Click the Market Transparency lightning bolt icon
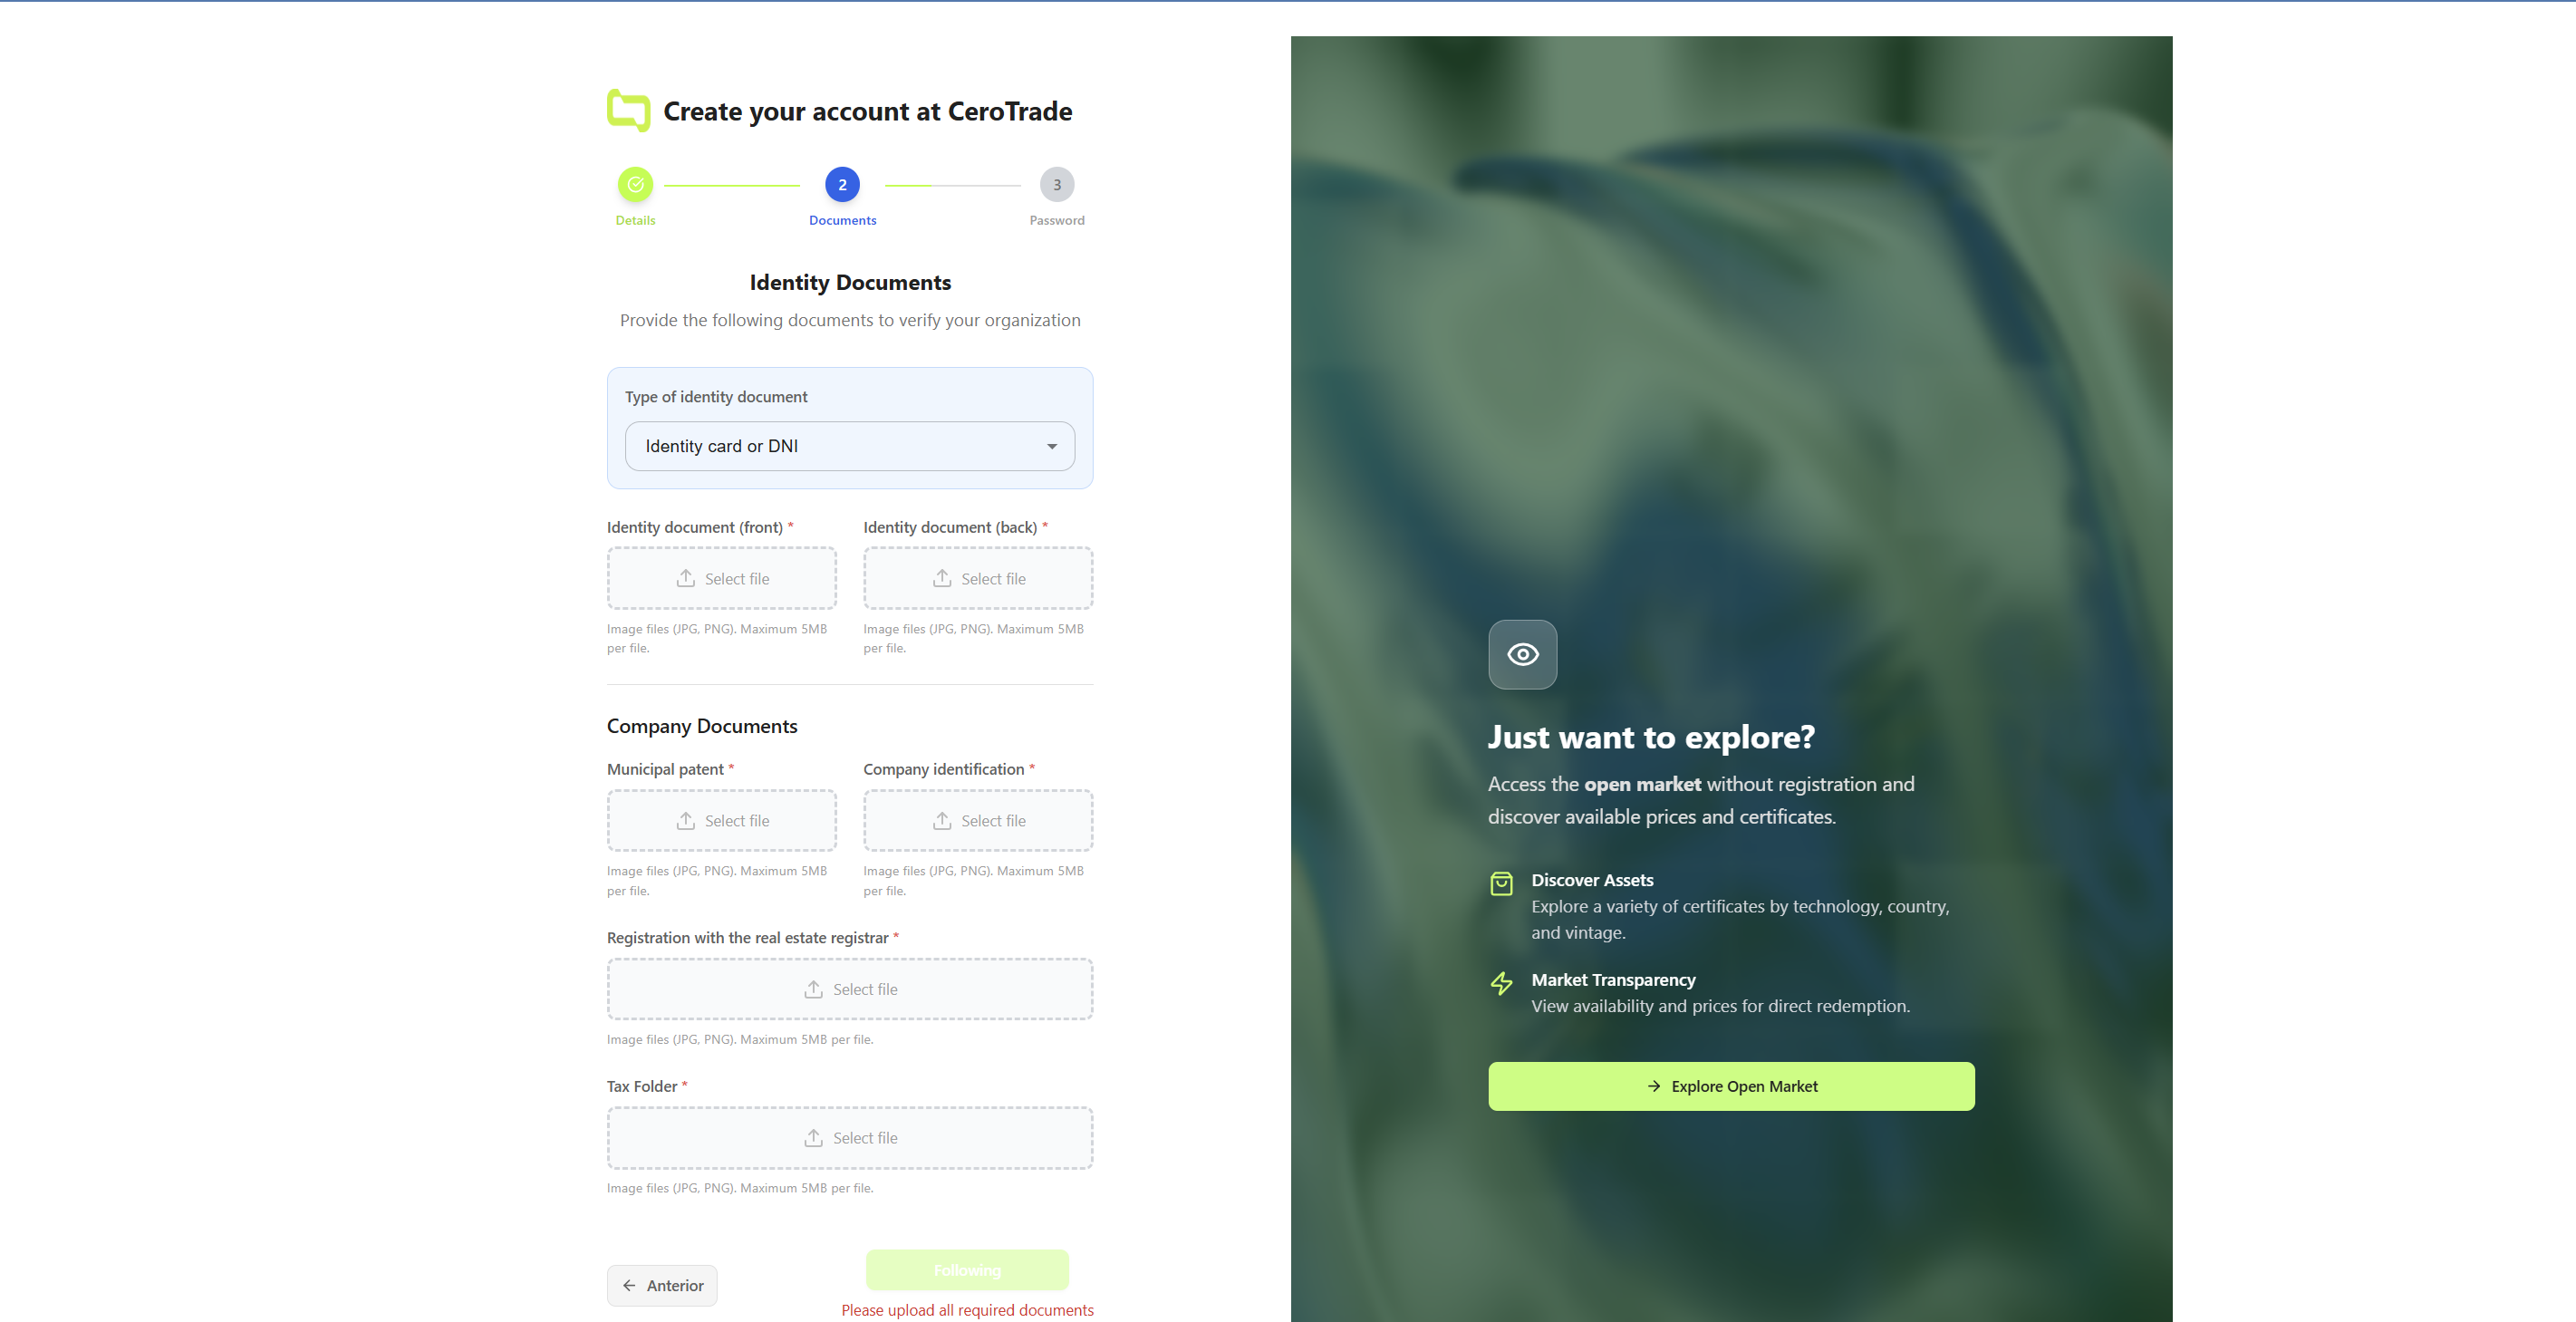Viewport: 2576px width, 1322px height. click(1501, 983)
